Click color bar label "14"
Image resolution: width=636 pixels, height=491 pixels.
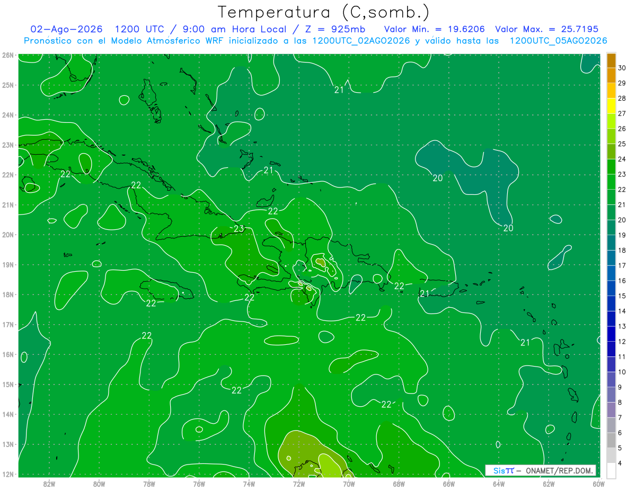[x=622, y=311]
